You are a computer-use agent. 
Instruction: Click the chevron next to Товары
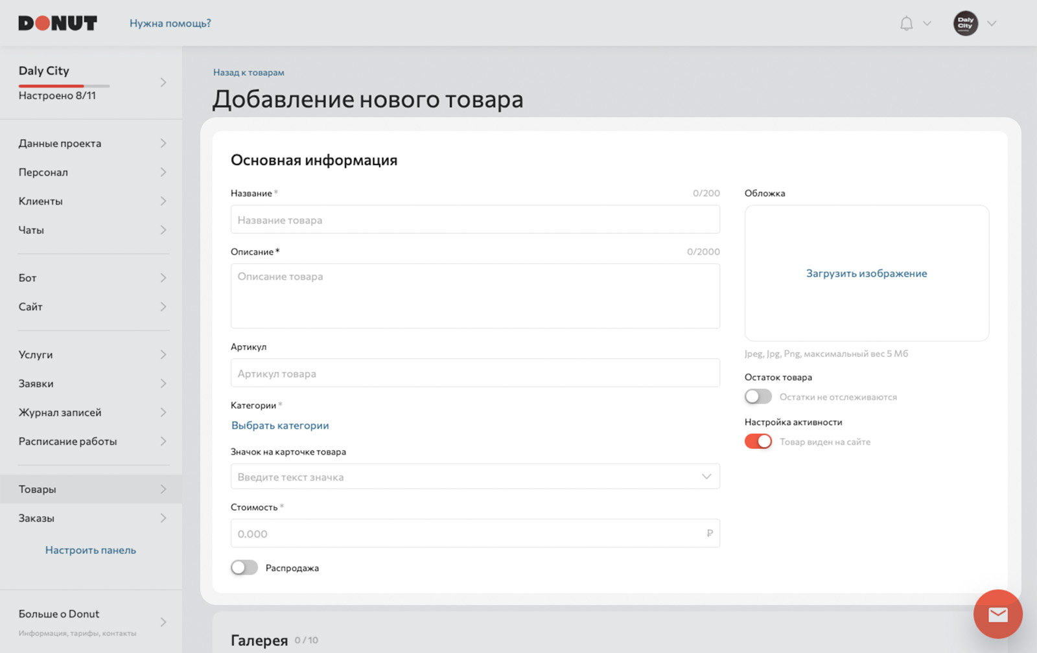point(163,489)
